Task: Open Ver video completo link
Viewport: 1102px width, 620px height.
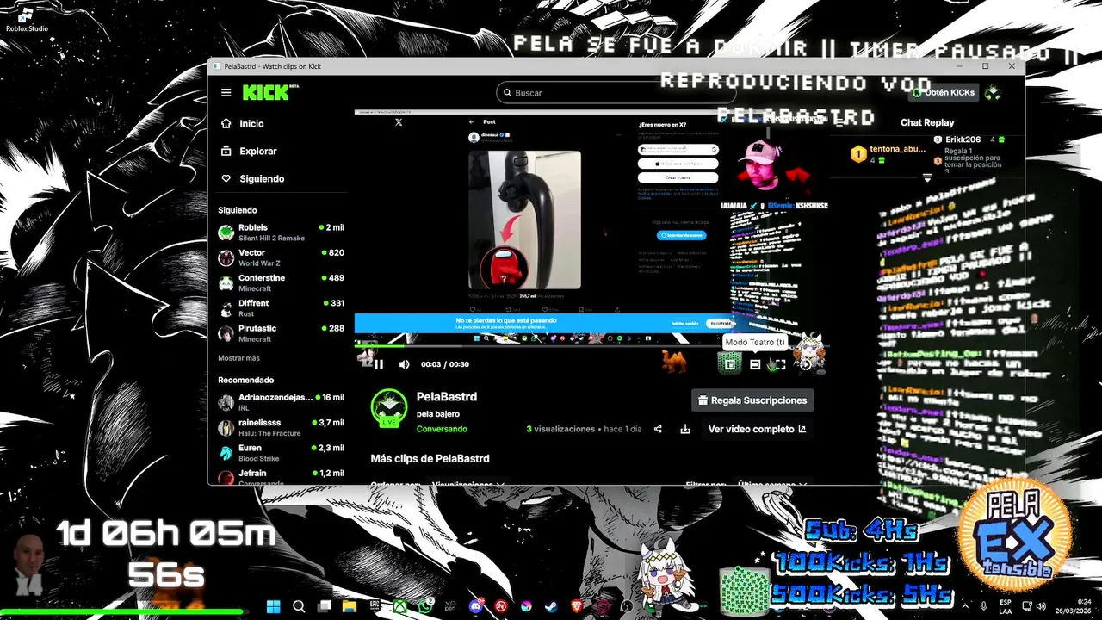Action: [x=757, y=429]
